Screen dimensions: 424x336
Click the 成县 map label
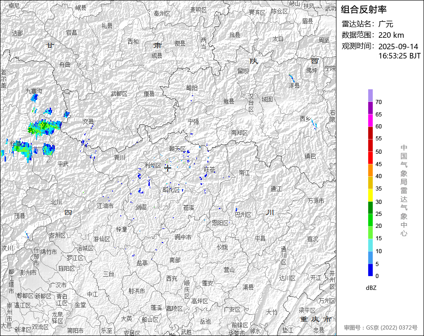click(157, 56)
